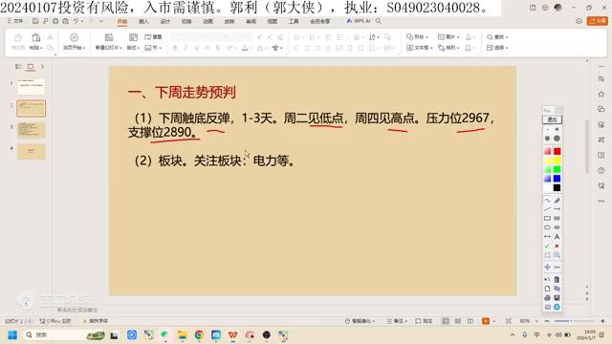
Task: Switch to outline view in slide panel
Action: [x=18, y=66]
